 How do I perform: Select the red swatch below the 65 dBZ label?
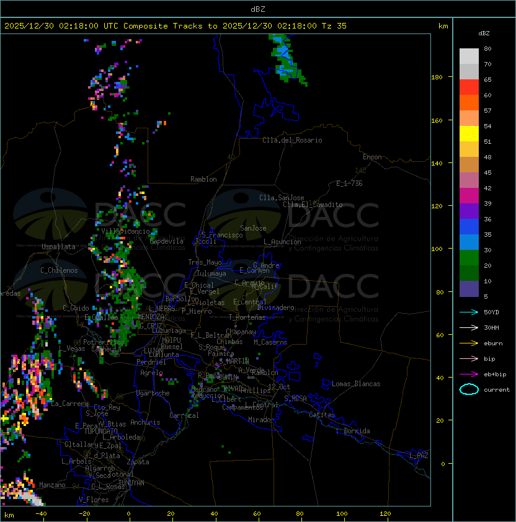pos(469,87)
